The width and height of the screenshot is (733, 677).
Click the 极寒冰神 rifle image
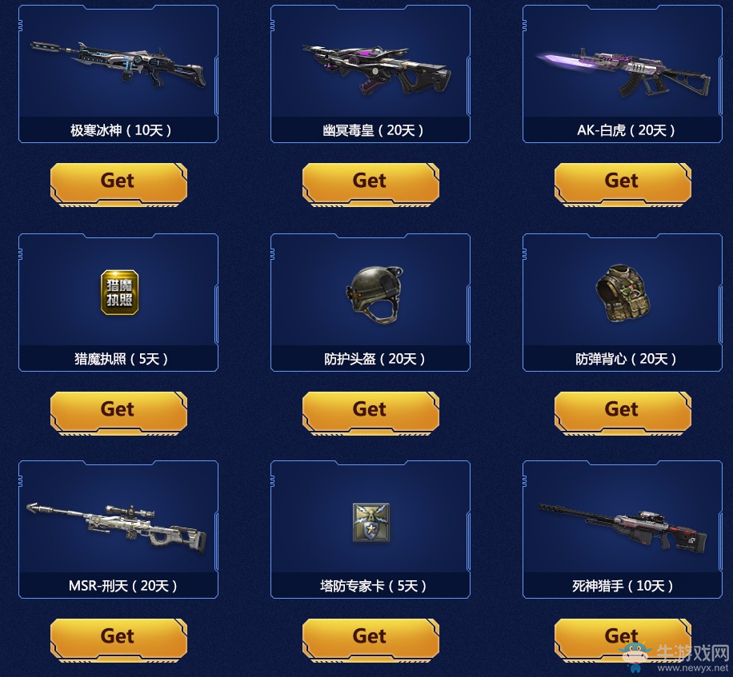(x=118, y=66)
